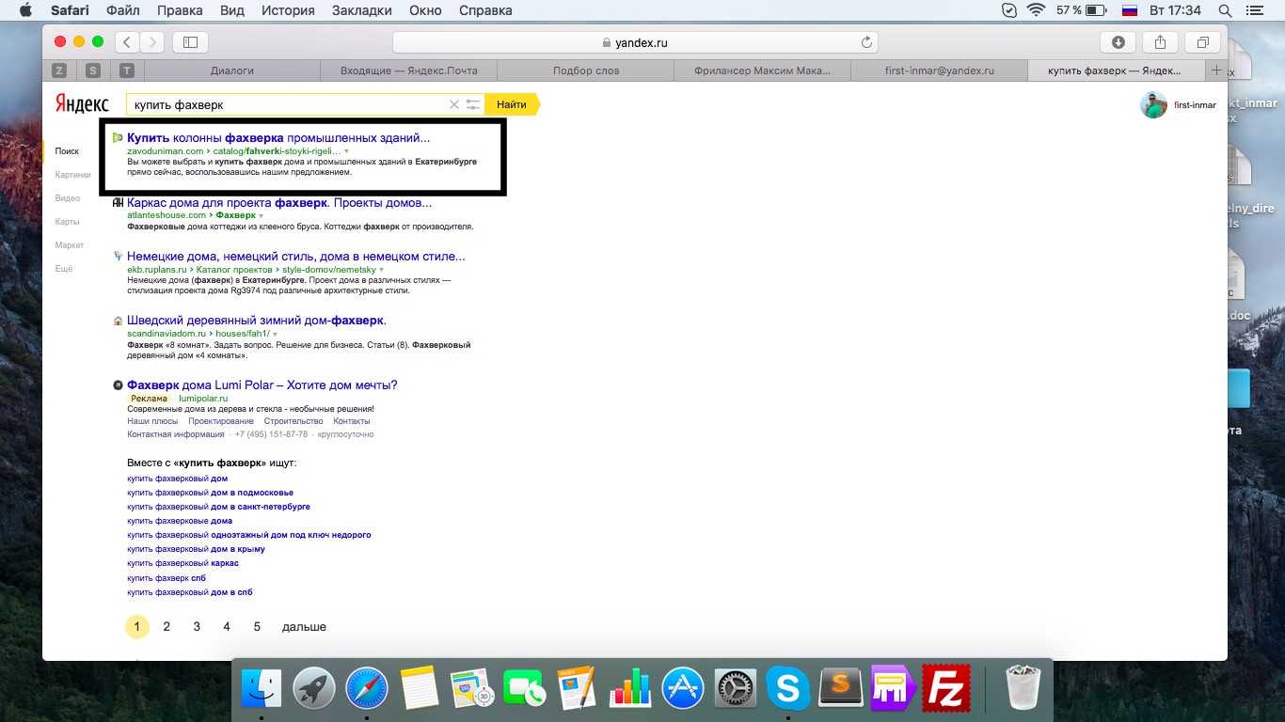
Task: Click дальше to see next results
Action: tap(304, 626)
